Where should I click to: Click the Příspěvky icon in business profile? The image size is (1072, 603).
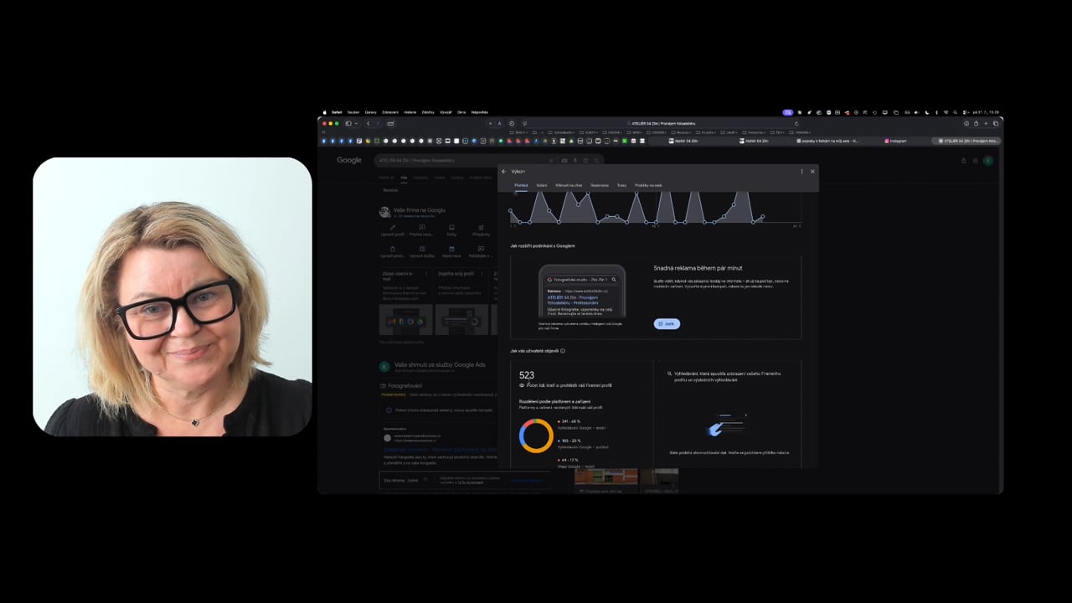[481, 227]
